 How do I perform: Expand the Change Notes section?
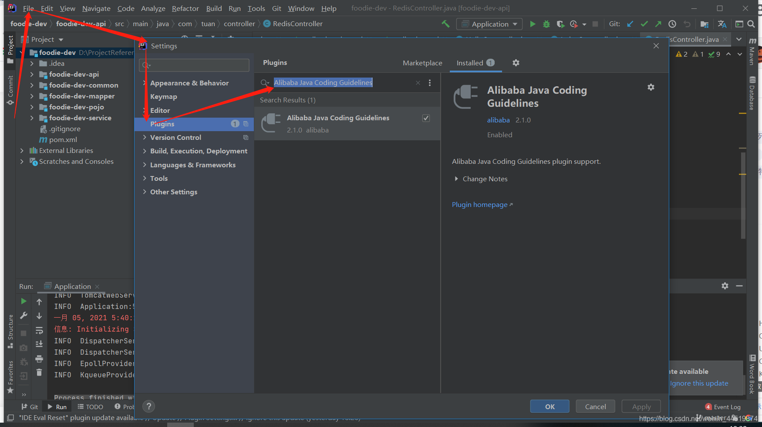click(x=456, y=179)
